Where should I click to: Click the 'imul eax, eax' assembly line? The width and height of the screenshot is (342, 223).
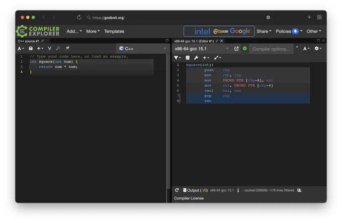point(222,91)
